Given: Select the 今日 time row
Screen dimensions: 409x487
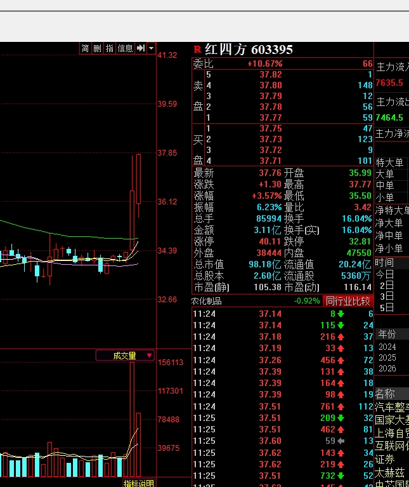Looking at the screenshot, I should (x=392, y=274).
